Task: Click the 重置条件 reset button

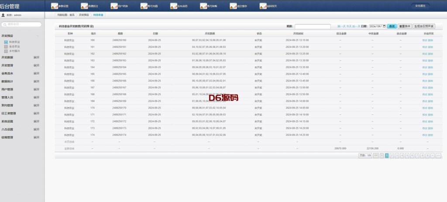Action: [405, 26]
